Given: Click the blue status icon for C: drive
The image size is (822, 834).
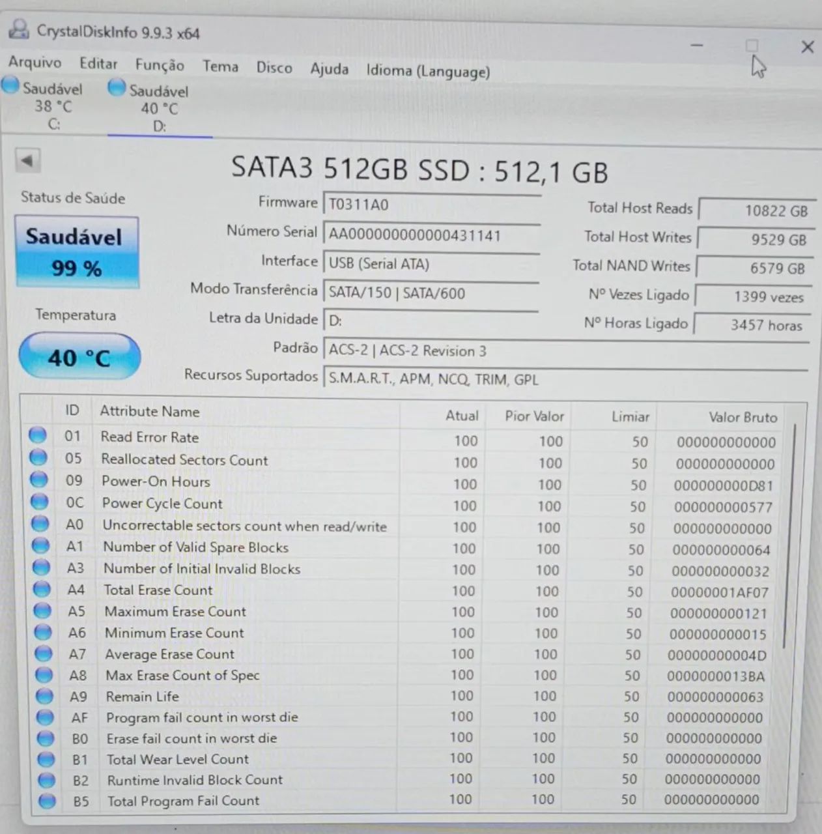Looking at the screenshot, I should tap(10, 85).
